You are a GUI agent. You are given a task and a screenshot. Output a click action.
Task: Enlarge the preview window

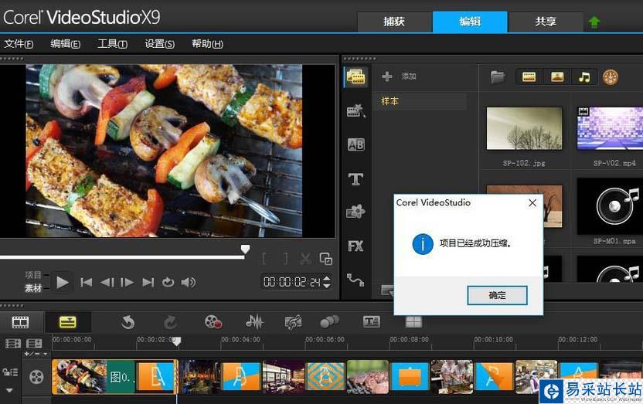coord(326,259)
